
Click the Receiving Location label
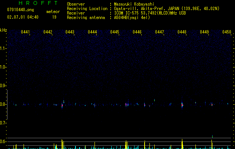click(87, 9)
